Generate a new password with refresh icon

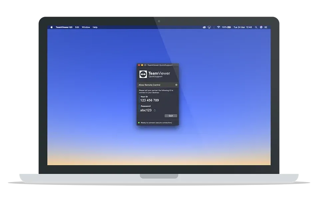(x=155, y=110)
